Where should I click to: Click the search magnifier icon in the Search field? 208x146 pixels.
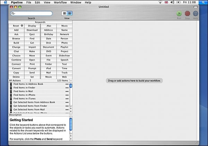[x=13, y=13]
